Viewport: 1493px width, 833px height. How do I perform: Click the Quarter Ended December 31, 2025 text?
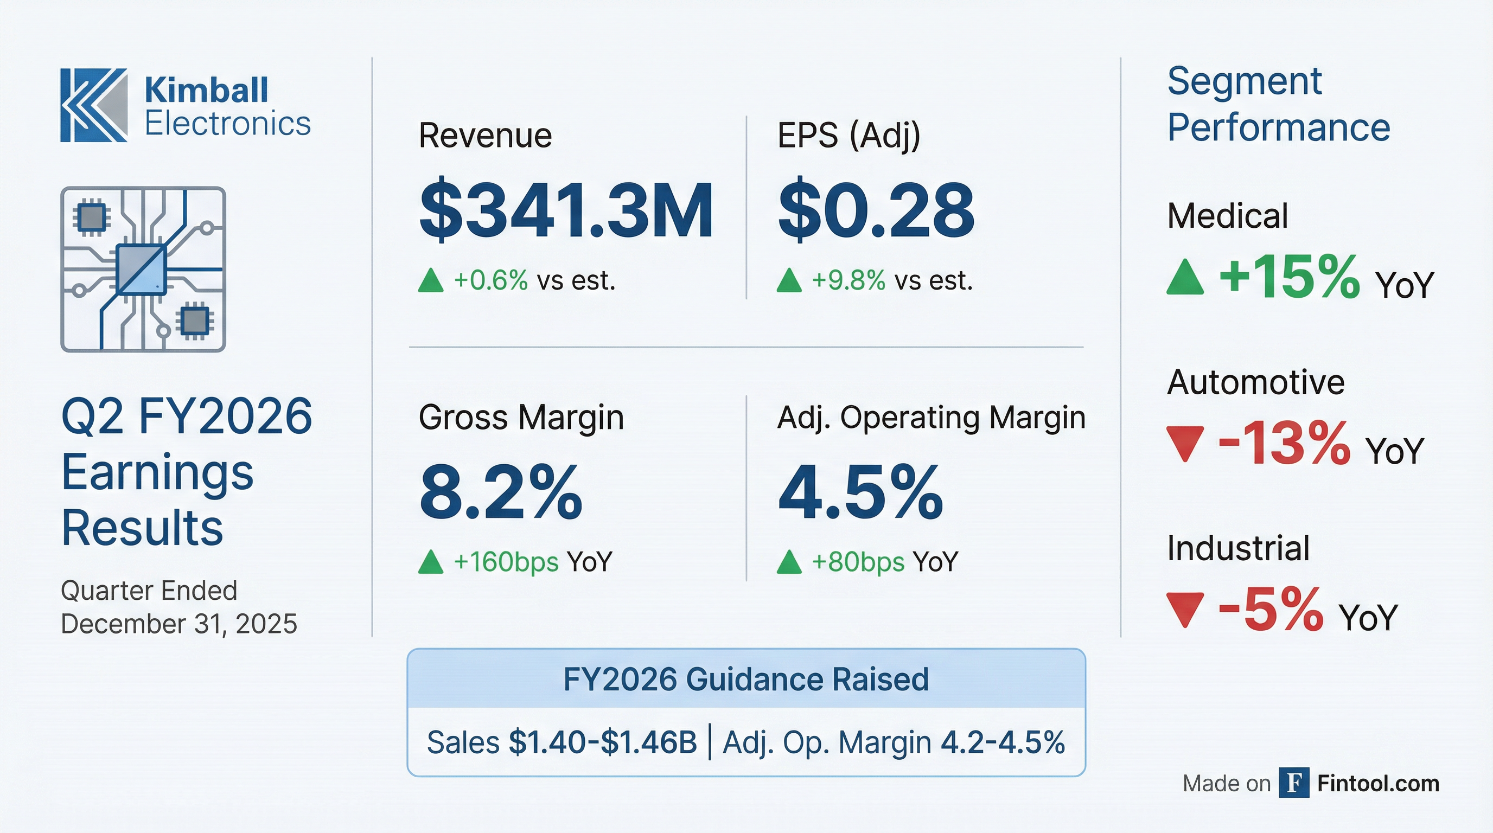178,607
